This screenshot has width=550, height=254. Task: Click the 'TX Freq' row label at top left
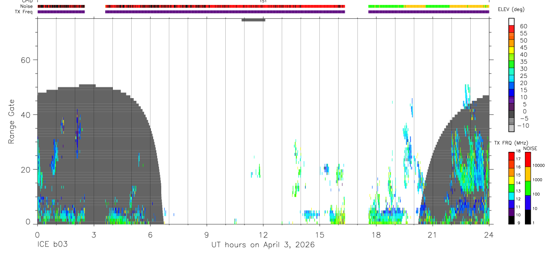[x=24, y=12]
